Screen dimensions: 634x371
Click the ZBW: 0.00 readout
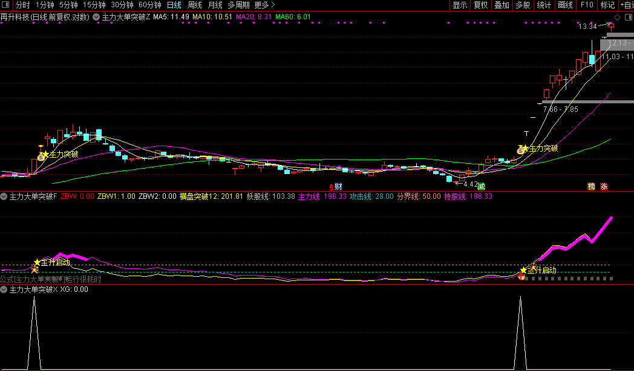point(77,196)
